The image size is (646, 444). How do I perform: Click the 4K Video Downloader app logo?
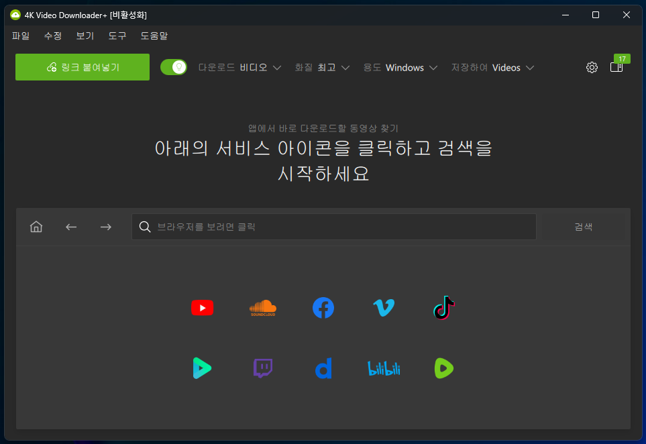(15, 15)
